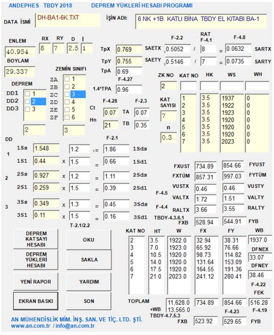Screen dimensions: 274x335
Task: Click the DATA İSMİ field DH-BA1-6K.TXT
Action: coord(68,20)
